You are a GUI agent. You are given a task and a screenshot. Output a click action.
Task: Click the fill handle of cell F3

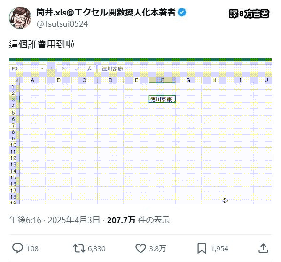pyautogui.click(x=175, y=102)
